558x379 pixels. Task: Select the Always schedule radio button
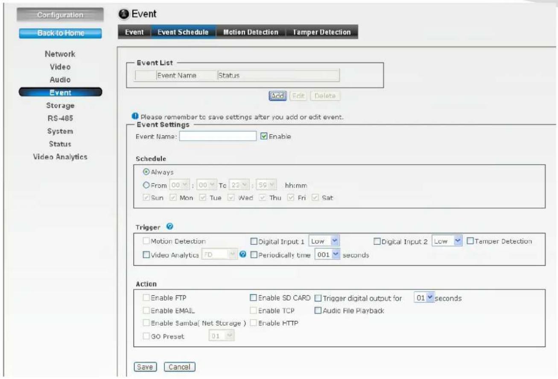click(x=146, y=172)
